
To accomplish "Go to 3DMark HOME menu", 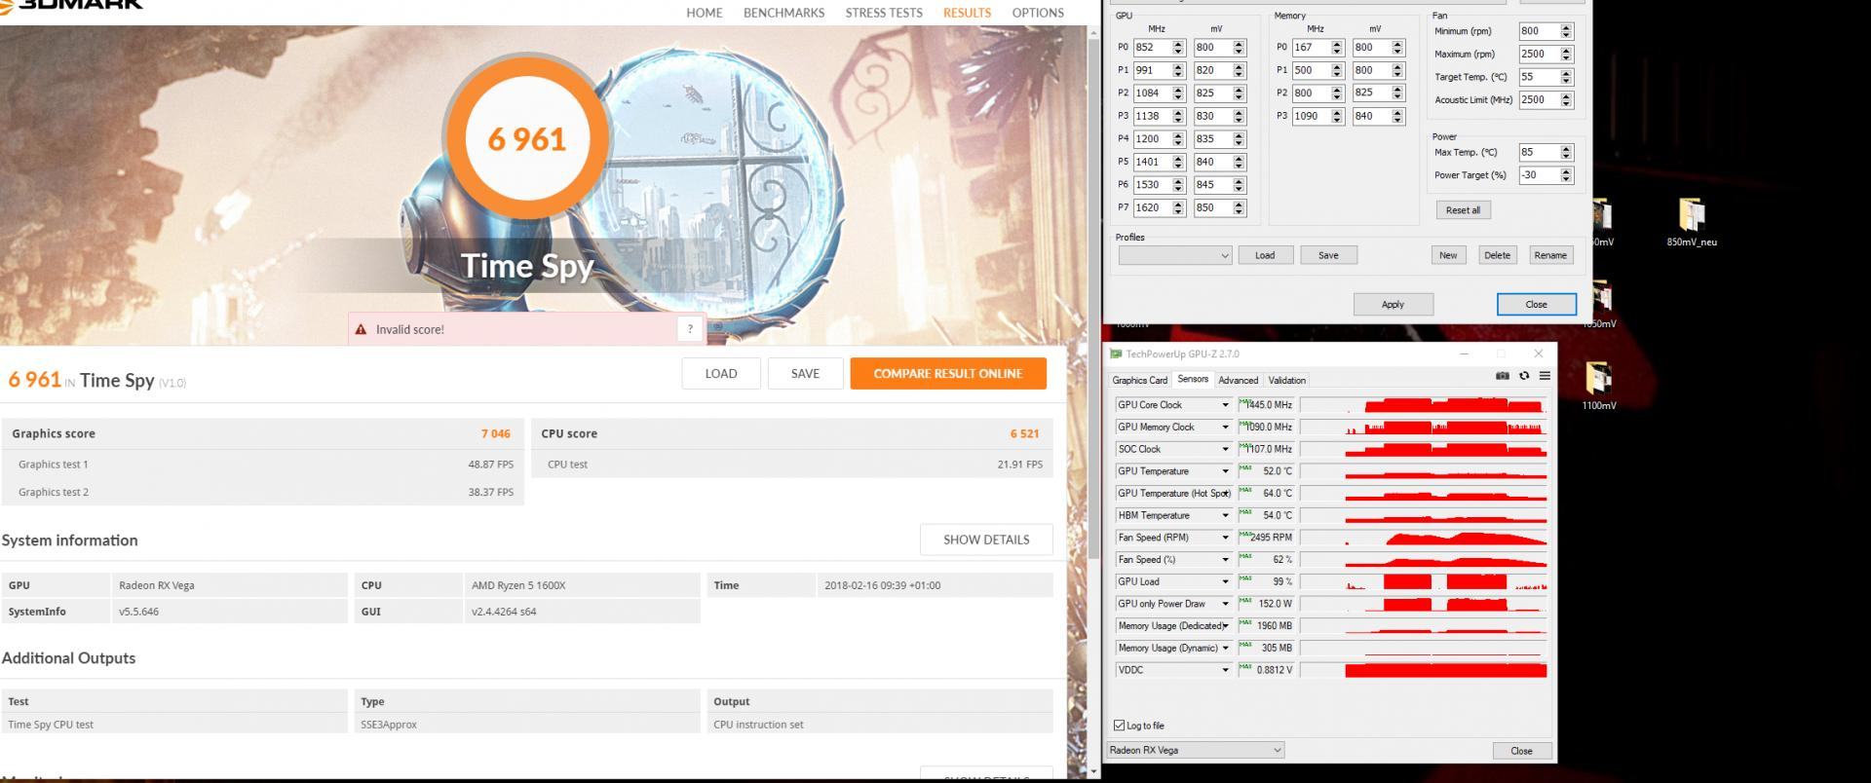I will [704, 13].
